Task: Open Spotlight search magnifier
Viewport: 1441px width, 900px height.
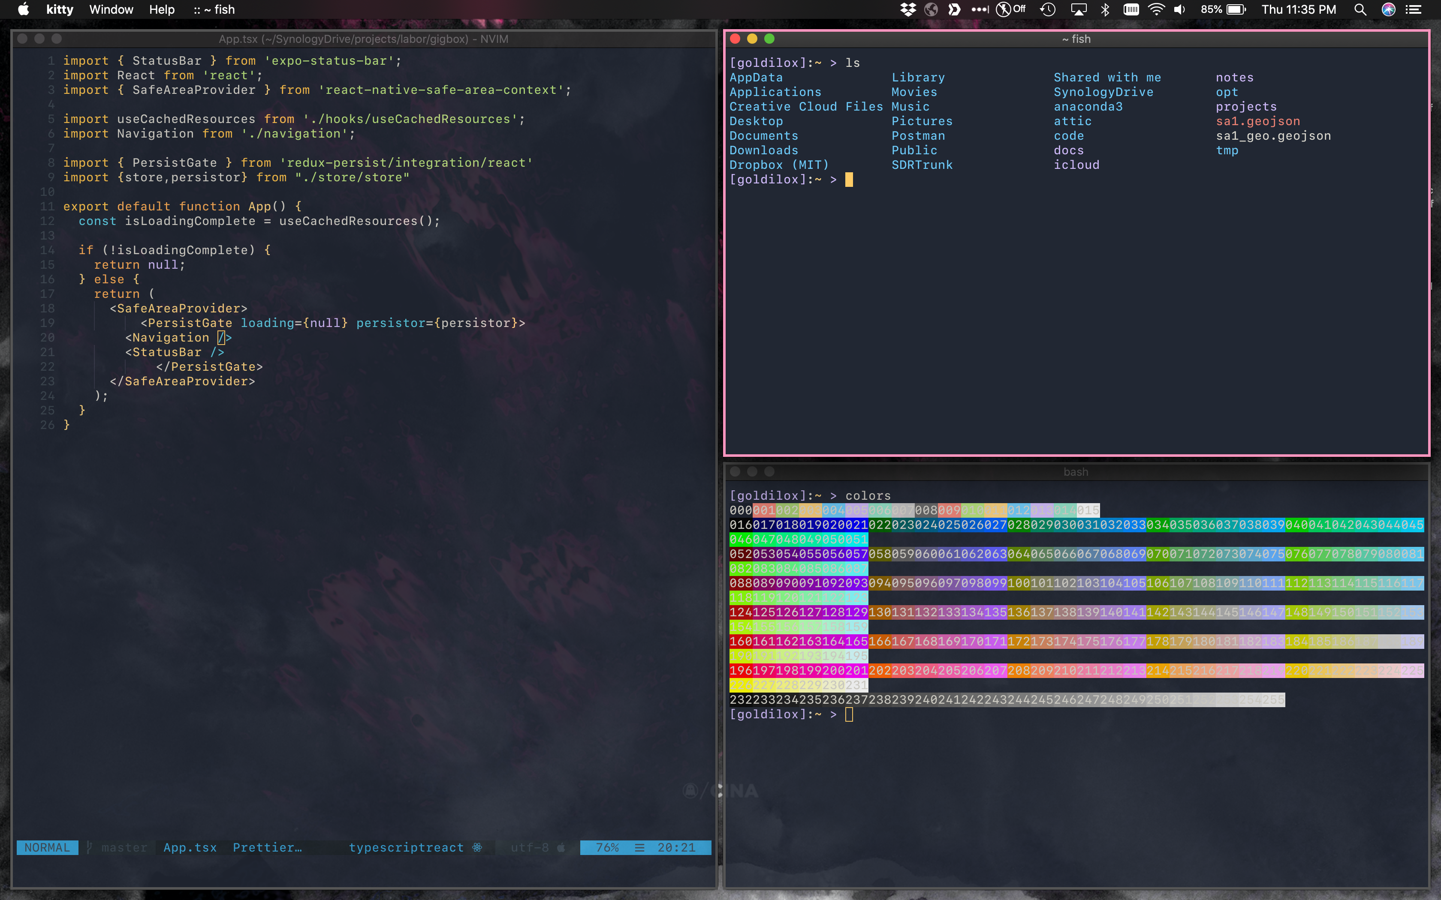Action: coord(1360,9)
